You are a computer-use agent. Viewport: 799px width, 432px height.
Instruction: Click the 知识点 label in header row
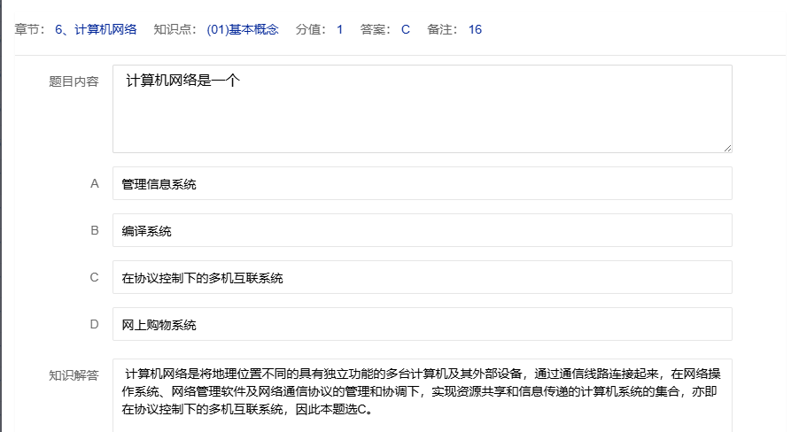(x=174, y=29)
